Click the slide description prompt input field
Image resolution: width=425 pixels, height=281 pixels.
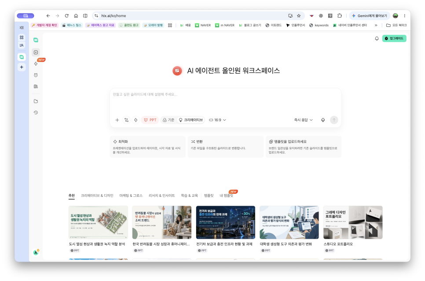click(x=226, y=101)
